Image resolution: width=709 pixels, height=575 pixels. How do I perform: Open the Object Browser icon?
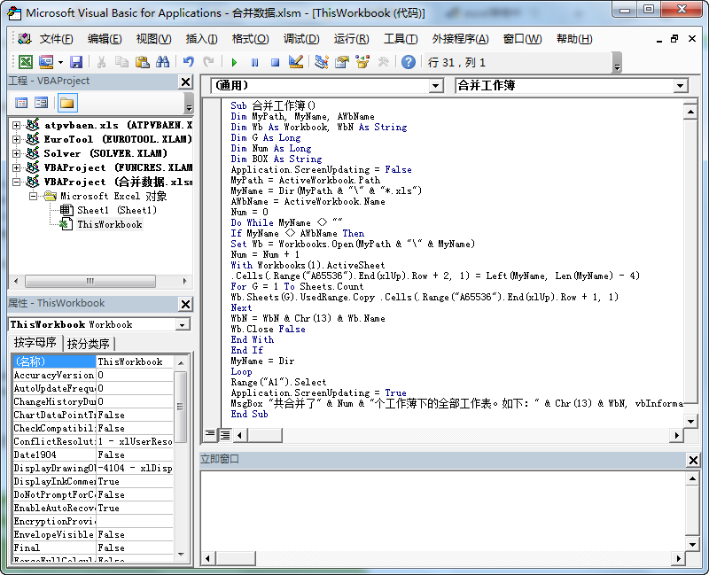[x=362, y=62]
